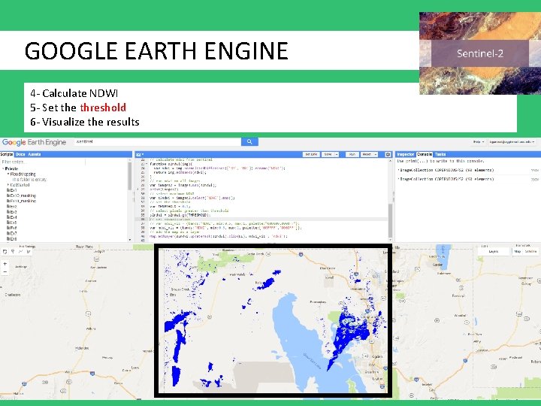This screenshot has width=541, height=406.
Task: Zoom out the map with minus button
Action: pos(5,271)
